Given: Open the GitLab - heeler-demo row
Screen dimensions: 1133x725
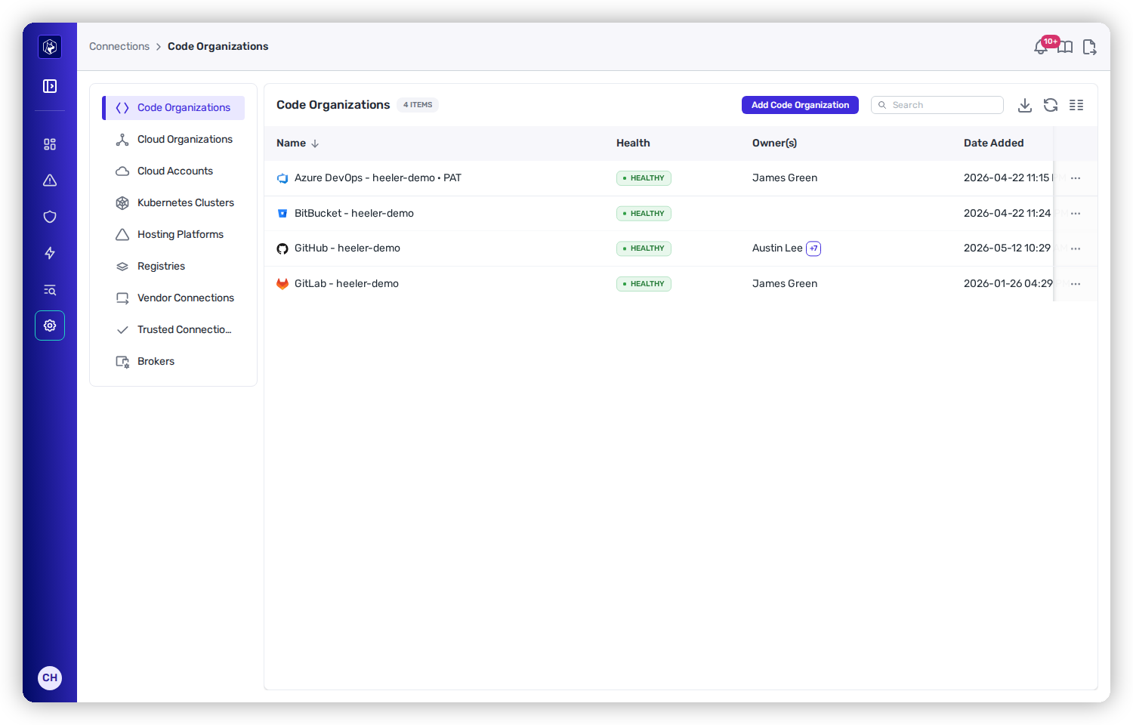Looking at the screenshot, I should coord(681,284).
